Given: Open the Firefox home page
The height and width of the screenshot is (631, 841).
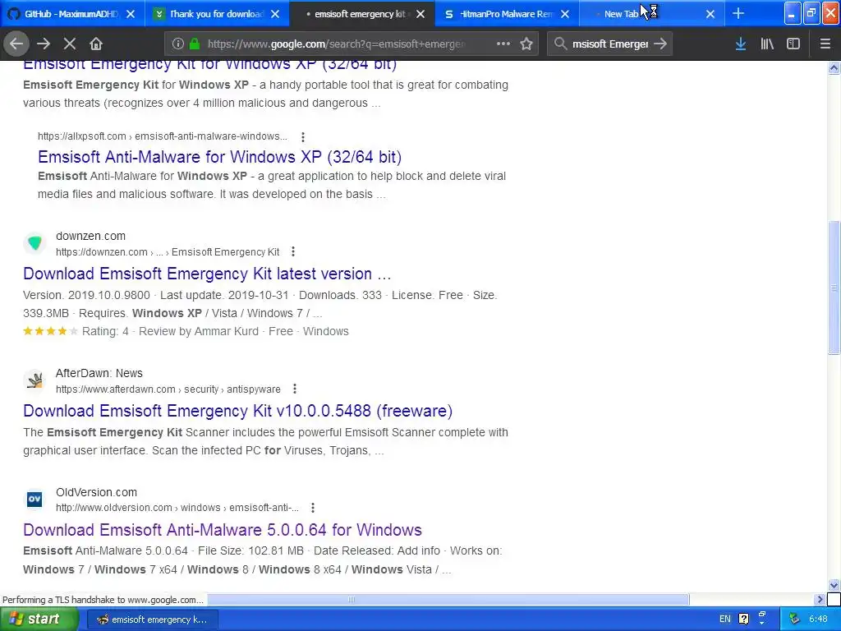Looking at the screenshot, I should (x=95, y=44).
